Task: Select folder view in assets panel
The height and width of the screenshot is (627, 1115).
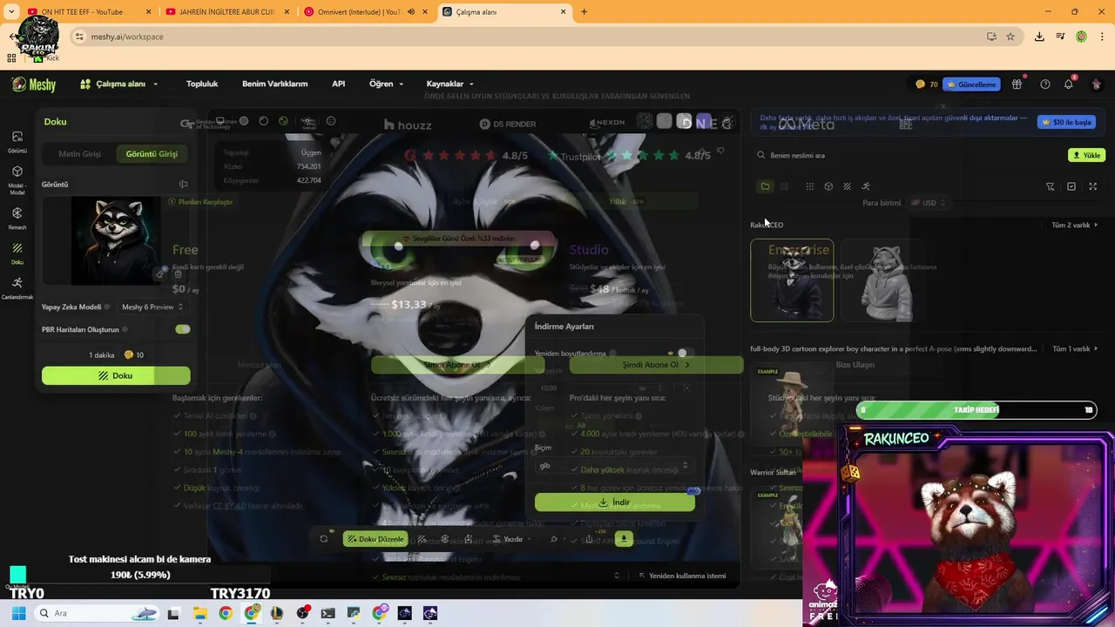Action: point(765,186)
